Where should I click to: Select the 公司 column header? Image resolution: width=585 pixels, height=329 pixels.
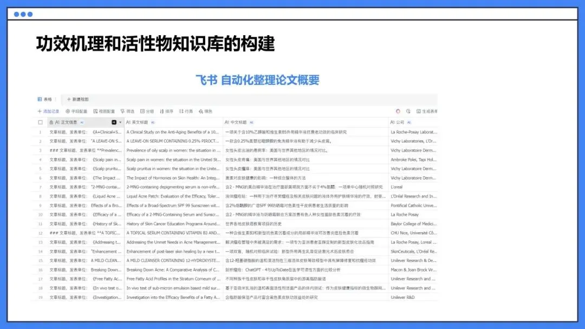(x=413, y=122)
